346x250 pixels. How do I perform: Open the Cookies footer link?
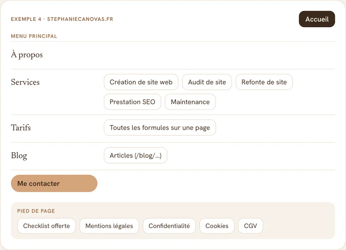tap(217, 226)
